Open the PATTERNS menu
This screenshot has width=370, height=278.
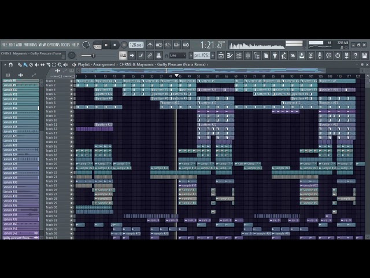click(x=30, y=45)
